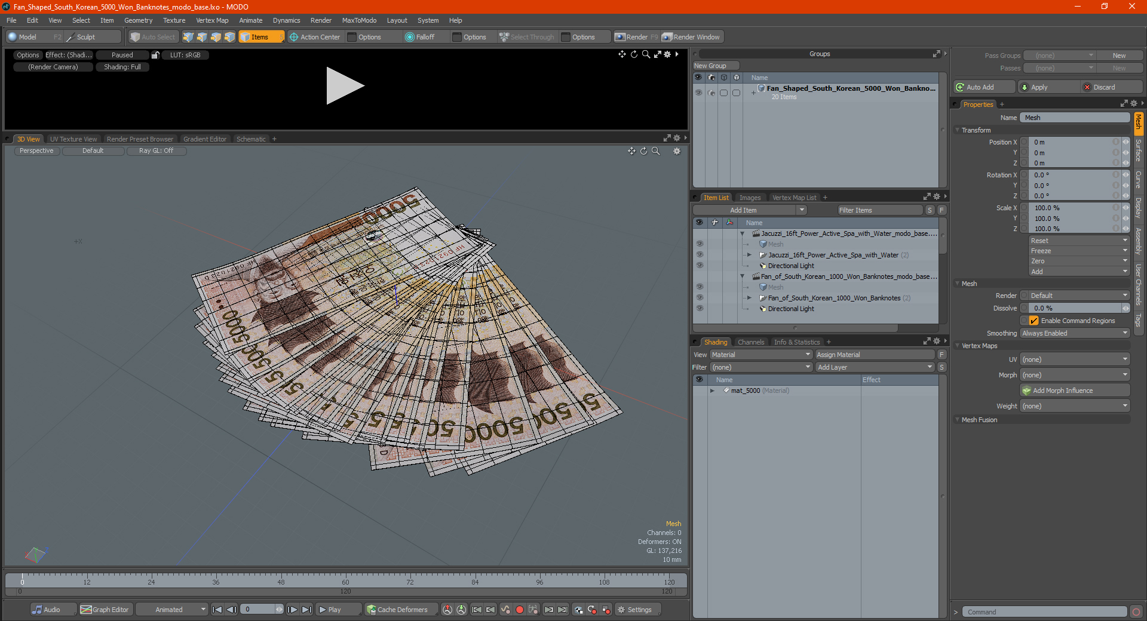Toggle Options checkbox after Select Through
This screenshot has width=1147, height=621.
[x=566, y=37]
